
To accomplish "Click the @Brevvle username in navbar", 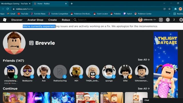I will (x=148, y=20).
